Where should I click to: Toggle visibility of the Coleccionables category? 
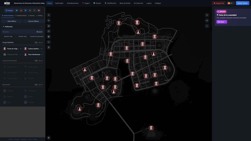40,61
